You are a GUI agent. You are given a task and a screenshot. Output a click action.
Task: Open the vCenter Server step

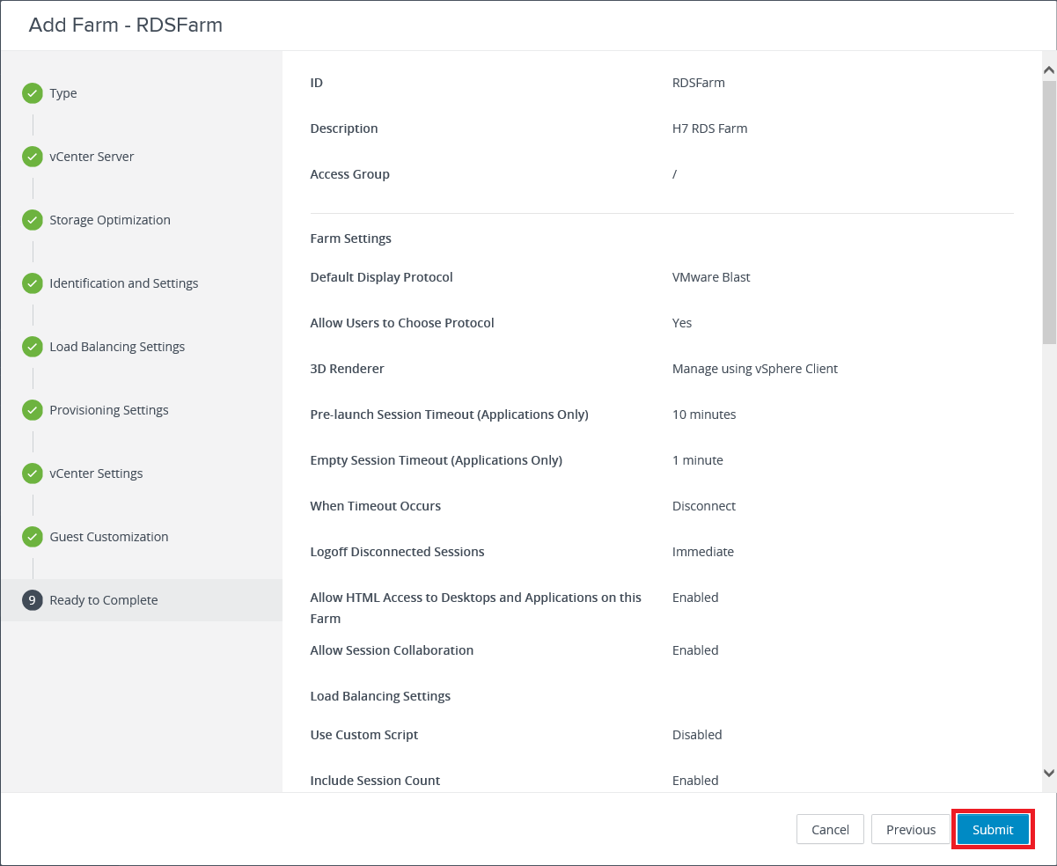(92, 157)
